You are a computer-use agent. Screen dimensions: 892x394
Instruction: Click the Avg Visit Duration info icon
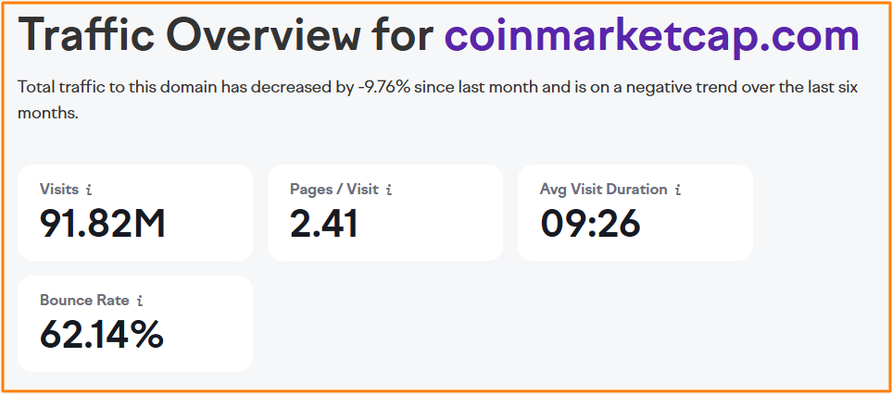tap(678, 190)
